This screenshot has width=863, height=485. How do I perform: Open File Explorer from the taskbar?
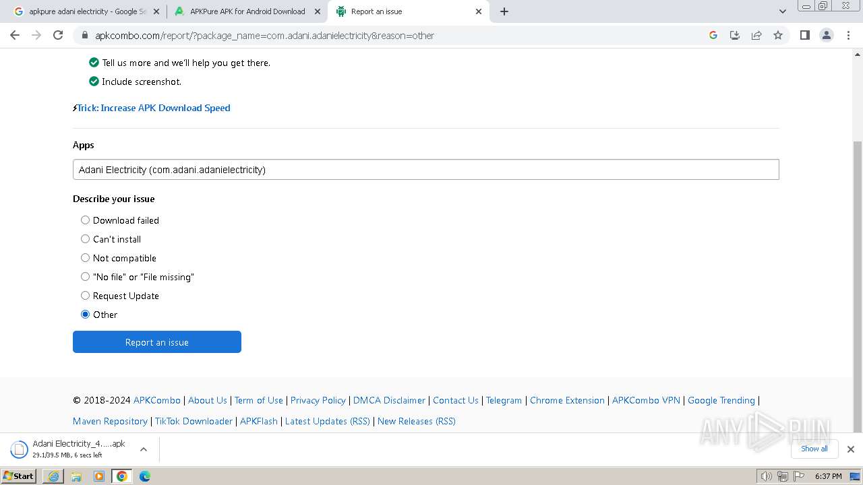pos(76,476)
